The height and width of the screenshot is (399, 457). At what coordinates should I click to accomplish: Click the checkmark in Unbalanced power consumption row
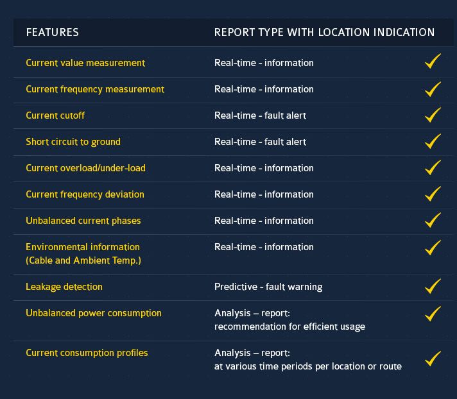pos(433,314)
